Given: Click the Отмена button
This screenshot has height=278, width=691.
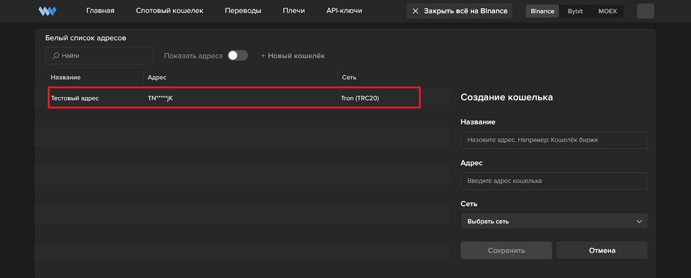Looking at the screenshot, I should [x=602, y=250].
